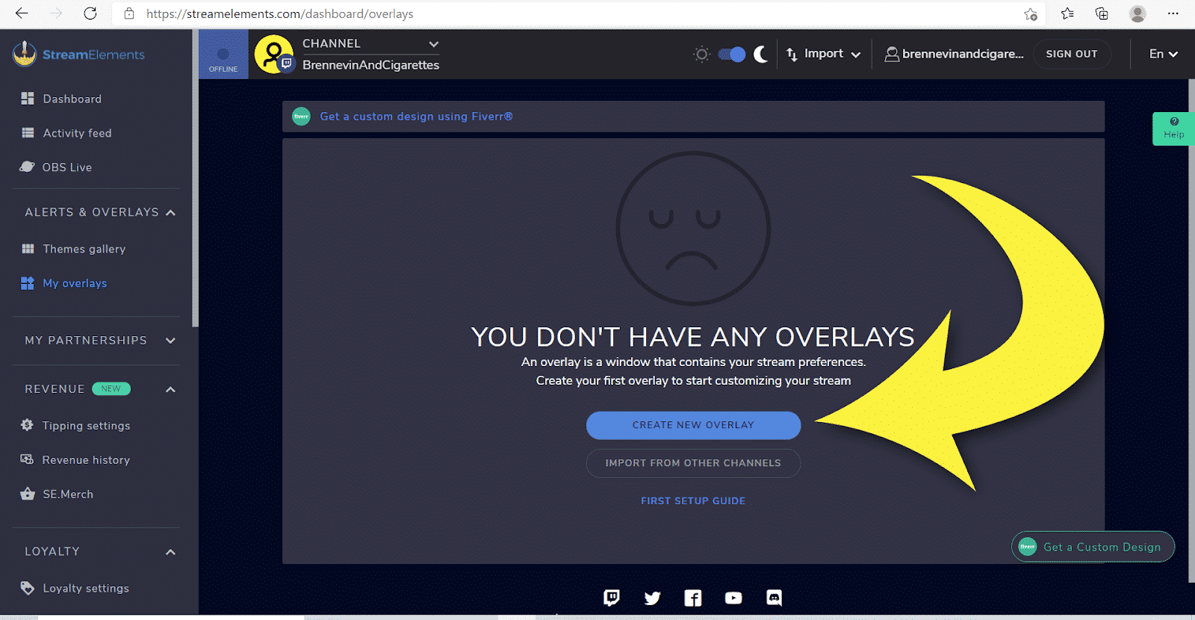Open the First Setup Guide link
1195x620 pixels.
693,501
